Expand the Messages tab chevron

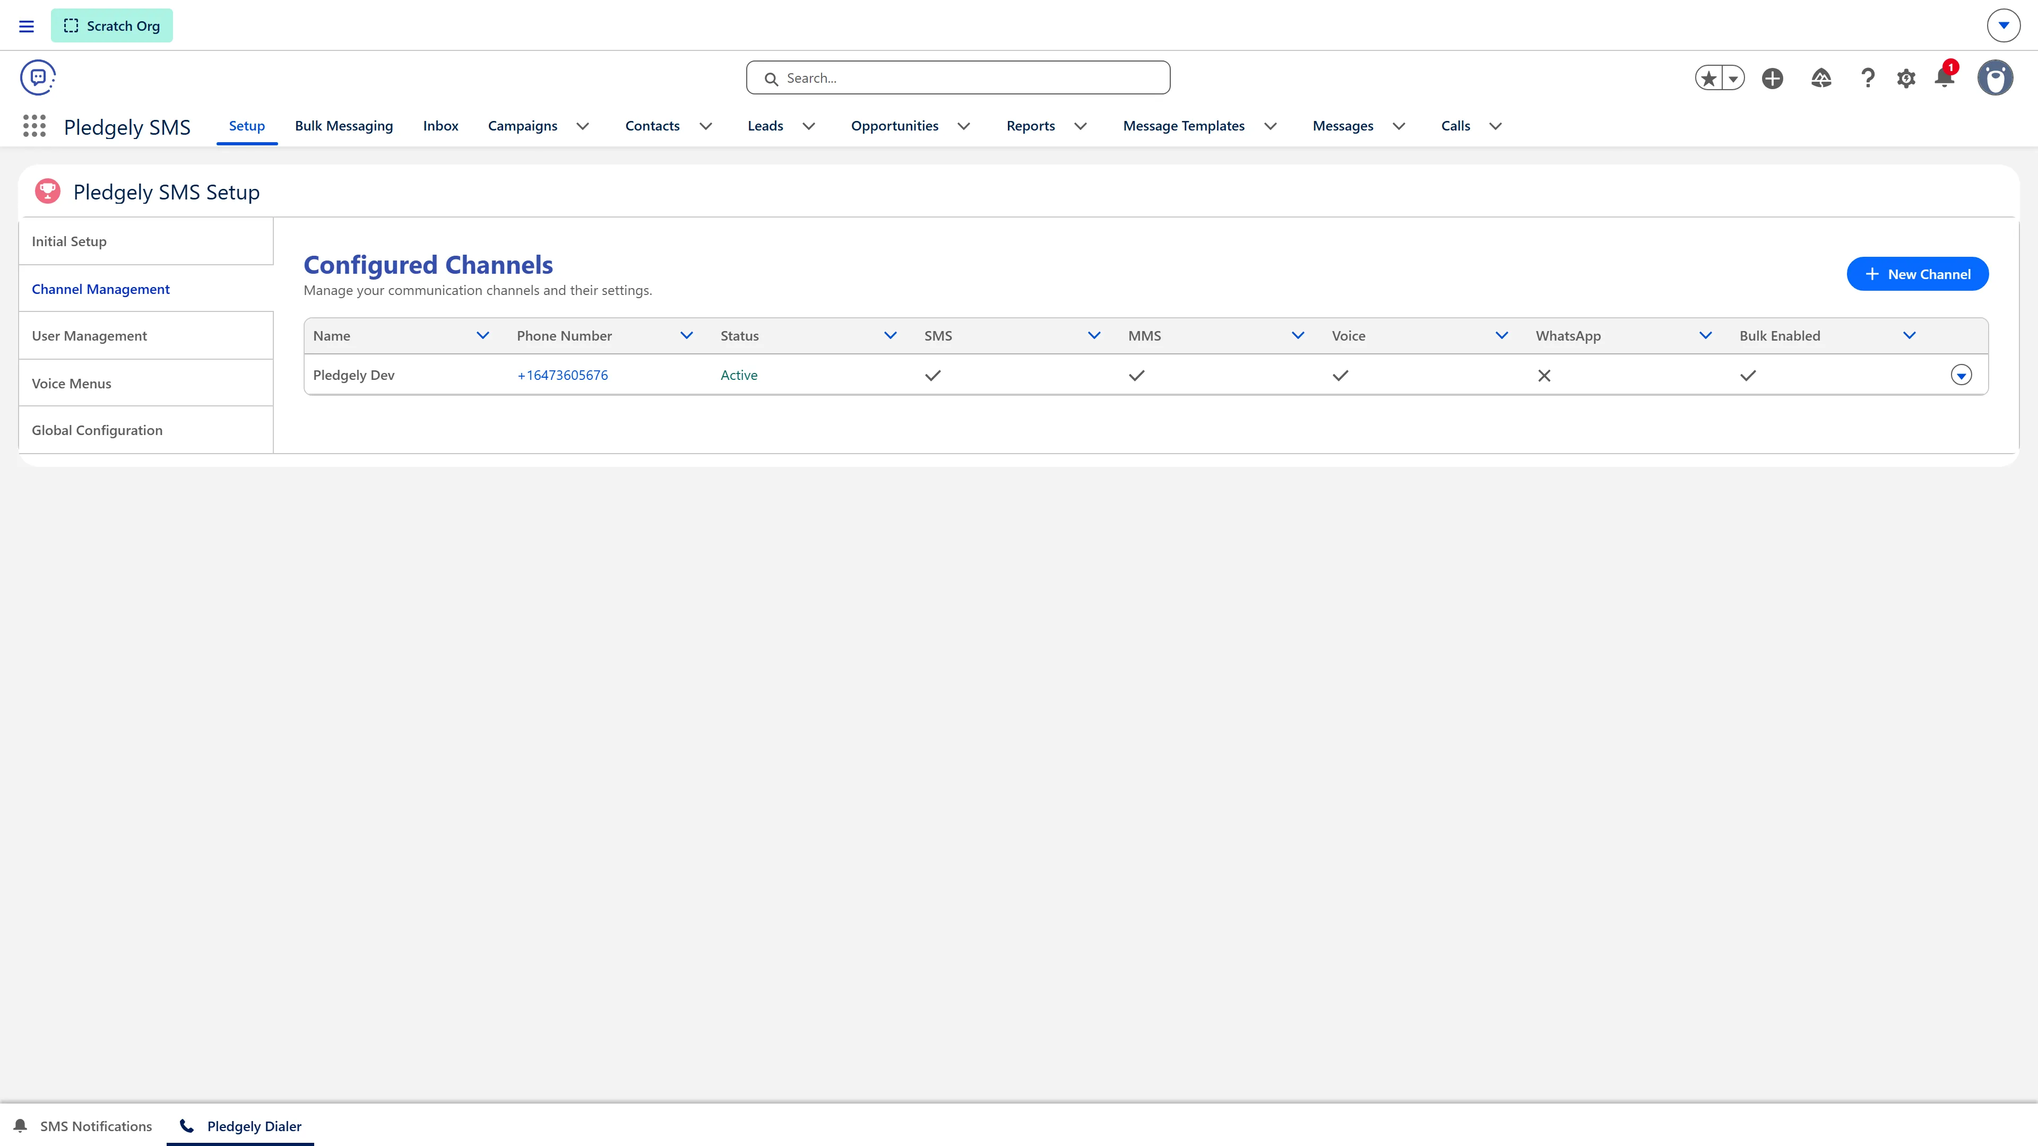(1399, 126)
